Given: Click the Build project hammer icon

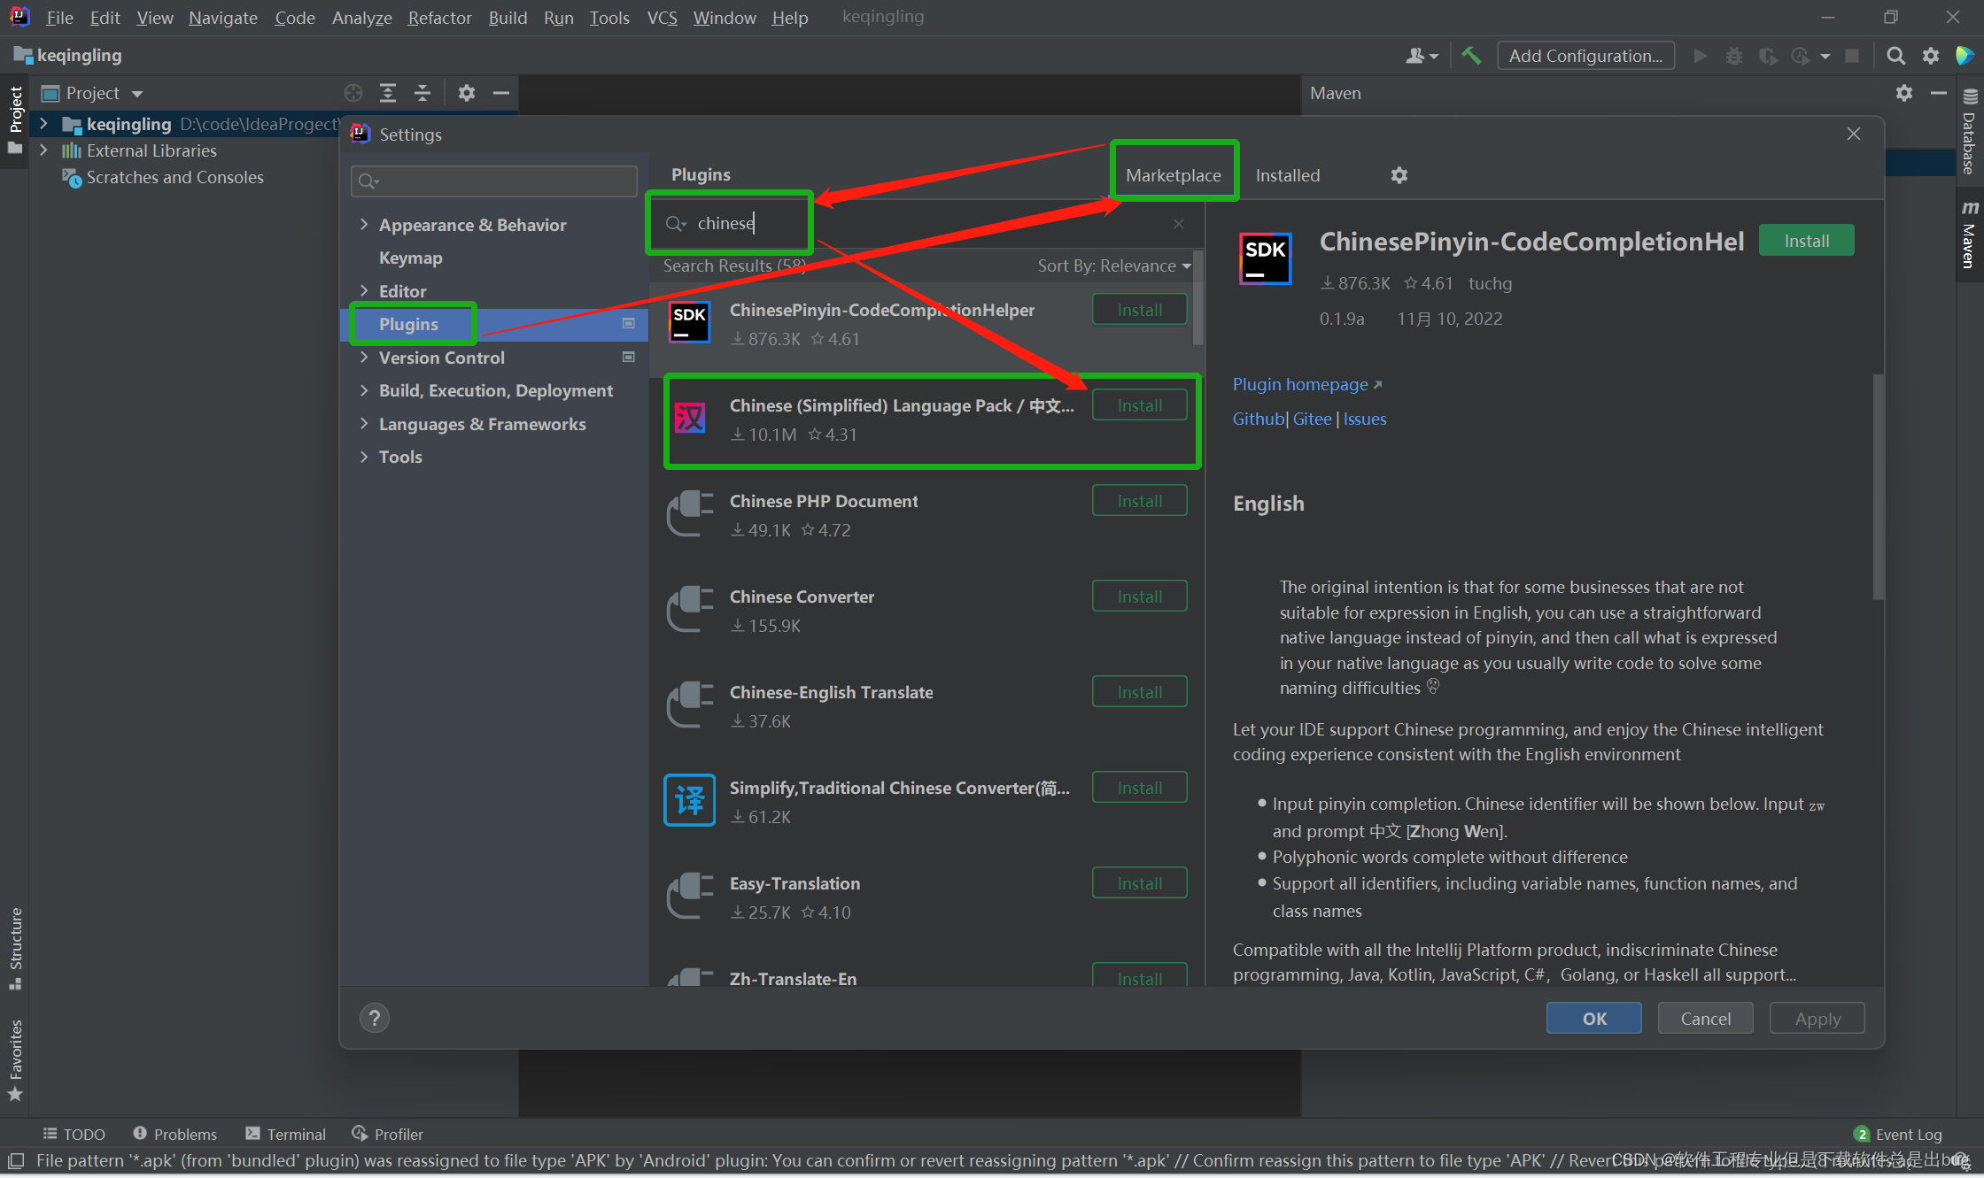Looking at the screenshot, I should point(1471,56).
